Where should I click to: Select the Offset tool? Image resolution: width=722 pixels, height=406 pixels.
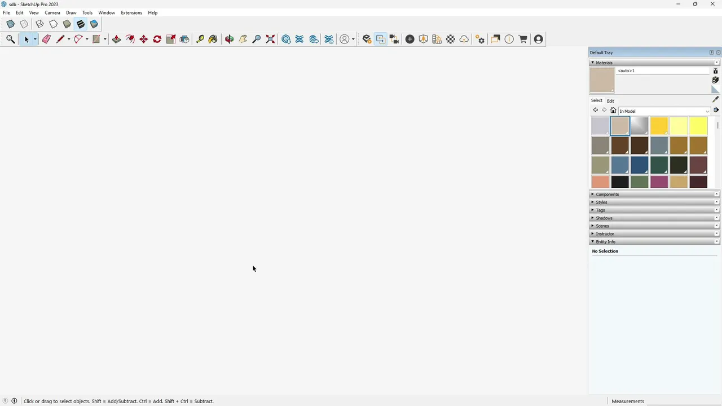pyautogui.click(x=130, y=39)
